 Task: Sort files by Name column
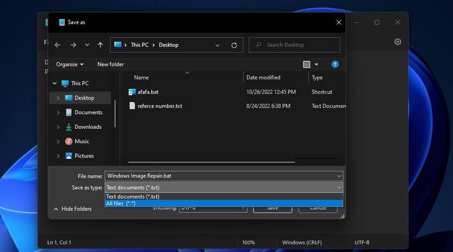141,77
